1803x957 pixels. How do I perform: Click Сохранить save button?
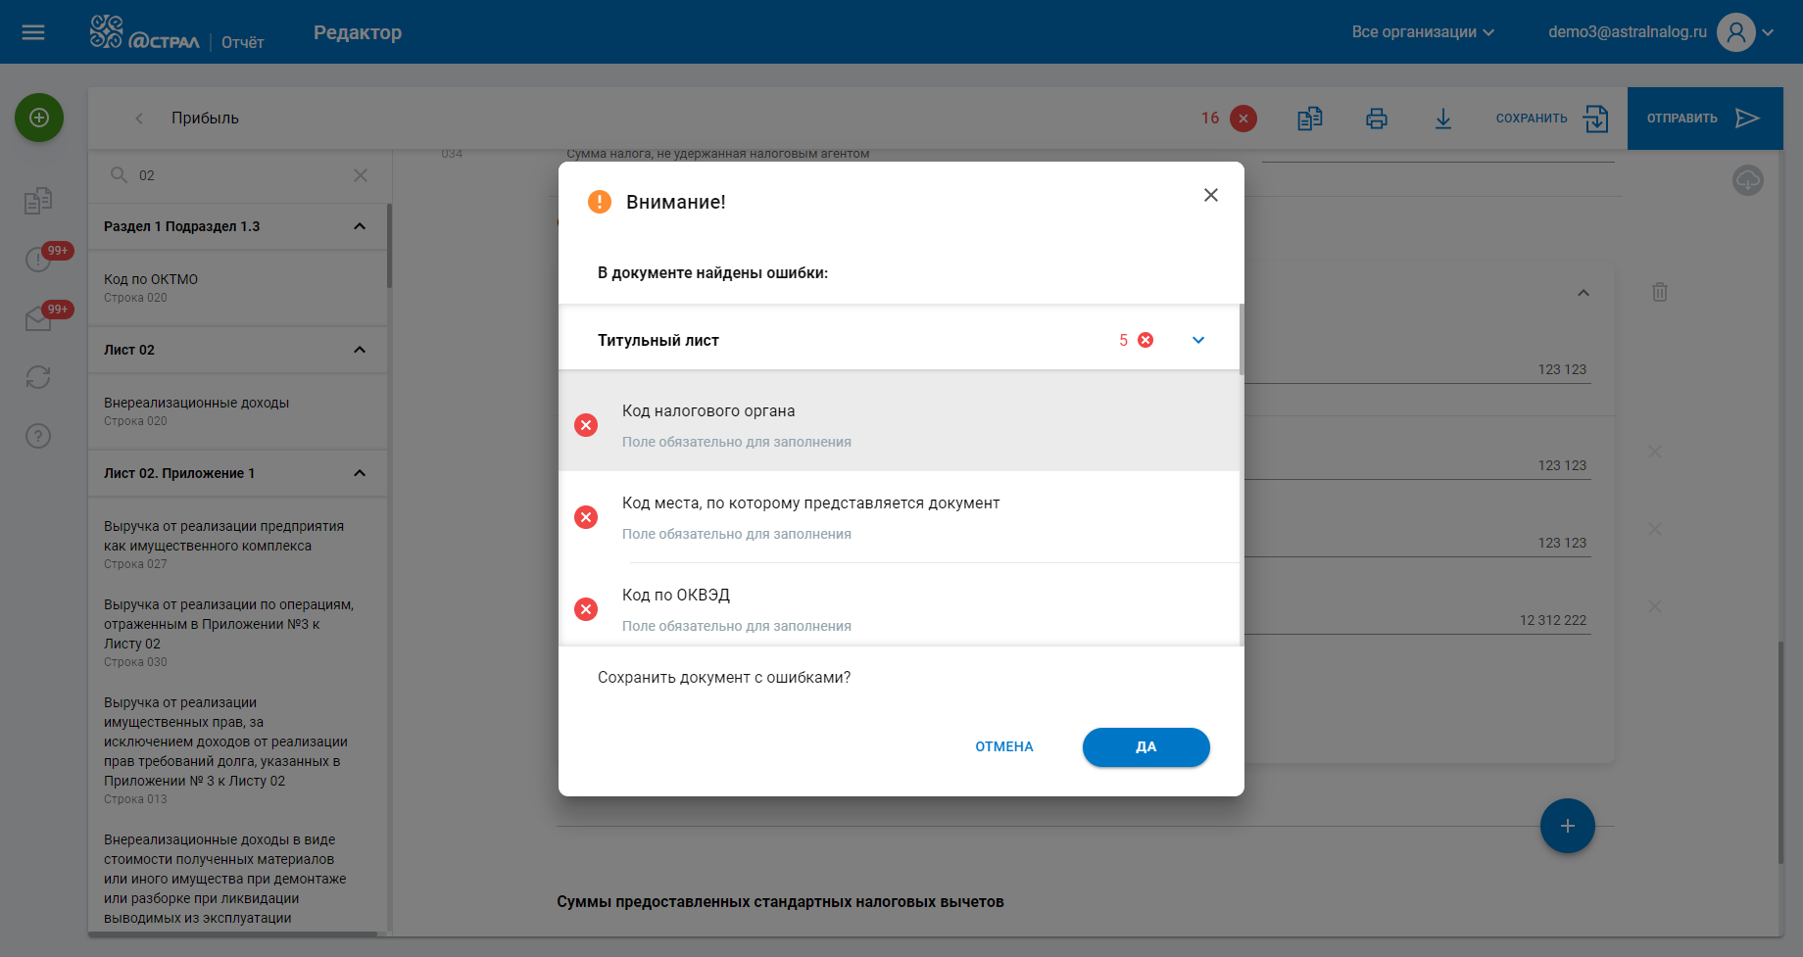pos(1552,119)
